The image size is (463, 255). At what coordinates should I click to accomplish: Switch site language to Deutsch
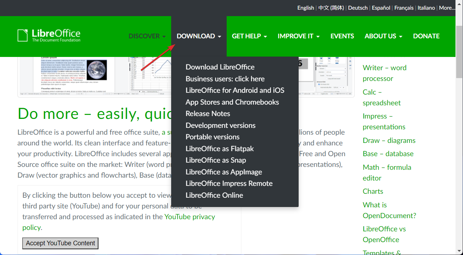point(358,8)
